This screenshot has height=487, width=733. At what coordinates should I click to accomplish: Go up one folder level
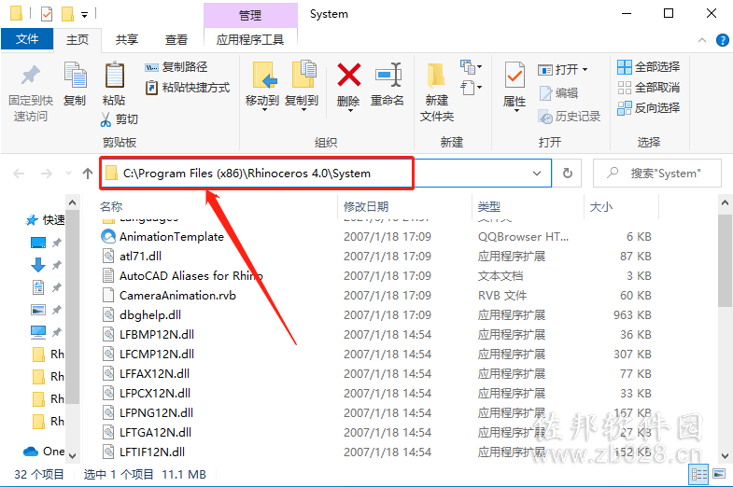click(88, 174)
